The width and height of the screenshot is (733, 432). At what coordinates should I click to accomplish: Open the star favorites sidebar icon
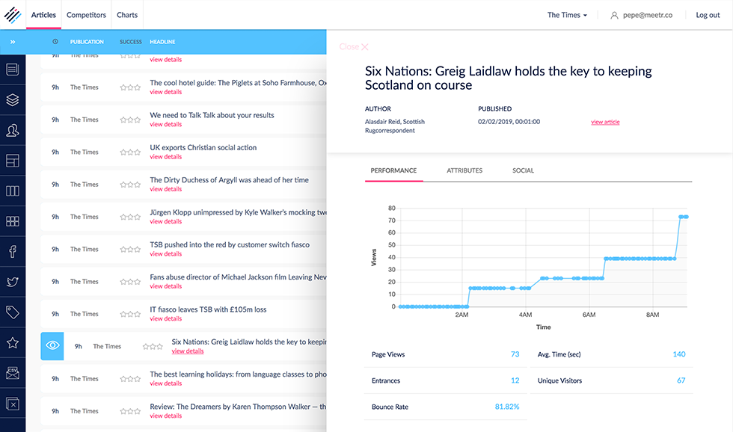13,343
